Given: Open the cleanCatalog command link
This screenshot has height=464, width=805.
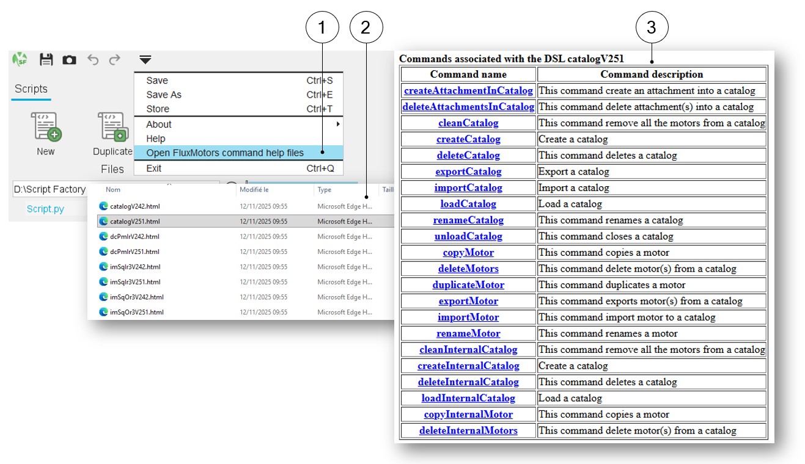Looking at the screenshot, I should coord(468,123).
